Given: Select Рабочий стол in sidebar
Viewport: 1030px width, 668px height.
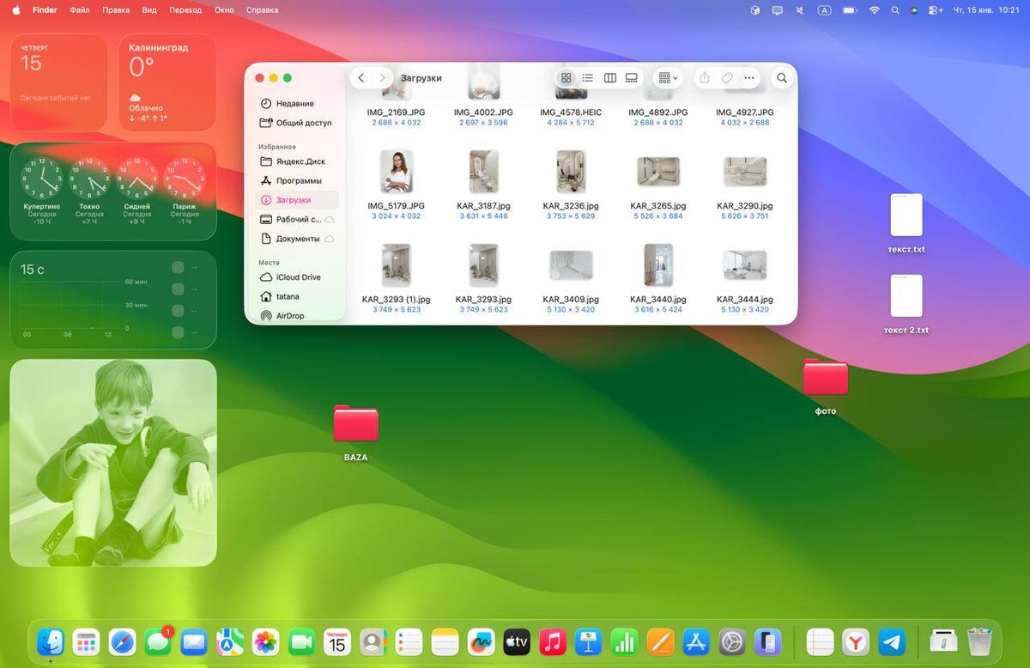Looking at the screenshot, I should (x=298, y=220).
